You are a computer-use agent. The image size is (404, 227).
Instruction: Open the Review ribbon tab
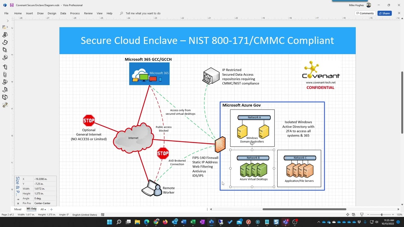click(x=88, y=13)
